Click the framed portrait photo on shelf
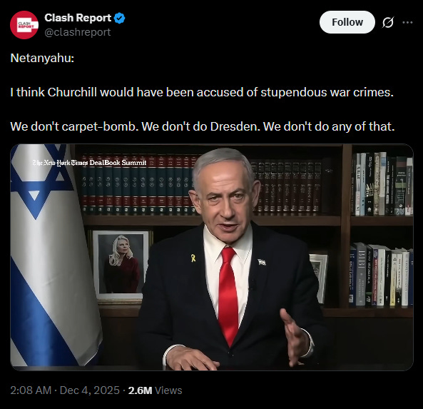The width and height of the screenshot is (423, 409). click(121, 265)
